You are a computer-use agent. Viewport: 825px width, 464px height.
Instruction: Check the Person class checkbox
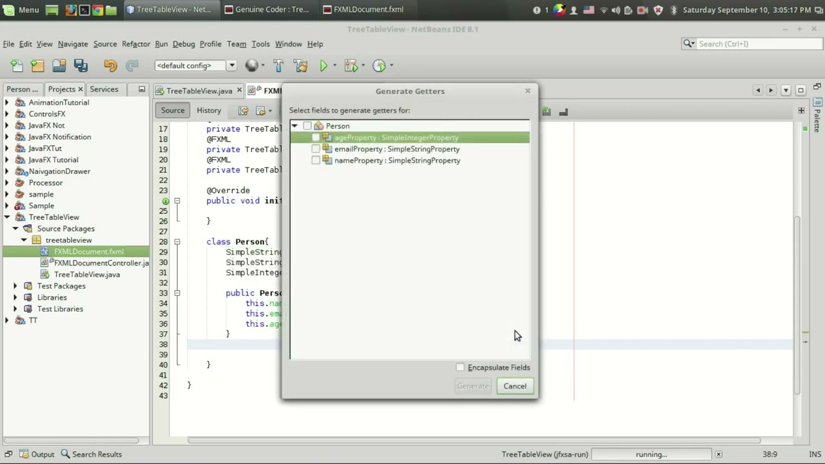[307, 126]
